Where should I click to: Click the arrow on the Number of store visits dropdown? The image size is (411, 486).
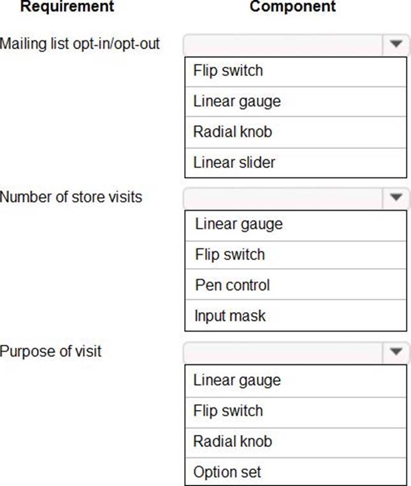point(396,198)
